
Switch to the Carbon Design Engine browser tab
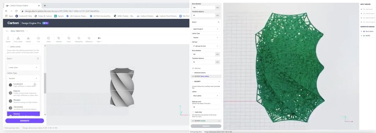pos(23,6)
